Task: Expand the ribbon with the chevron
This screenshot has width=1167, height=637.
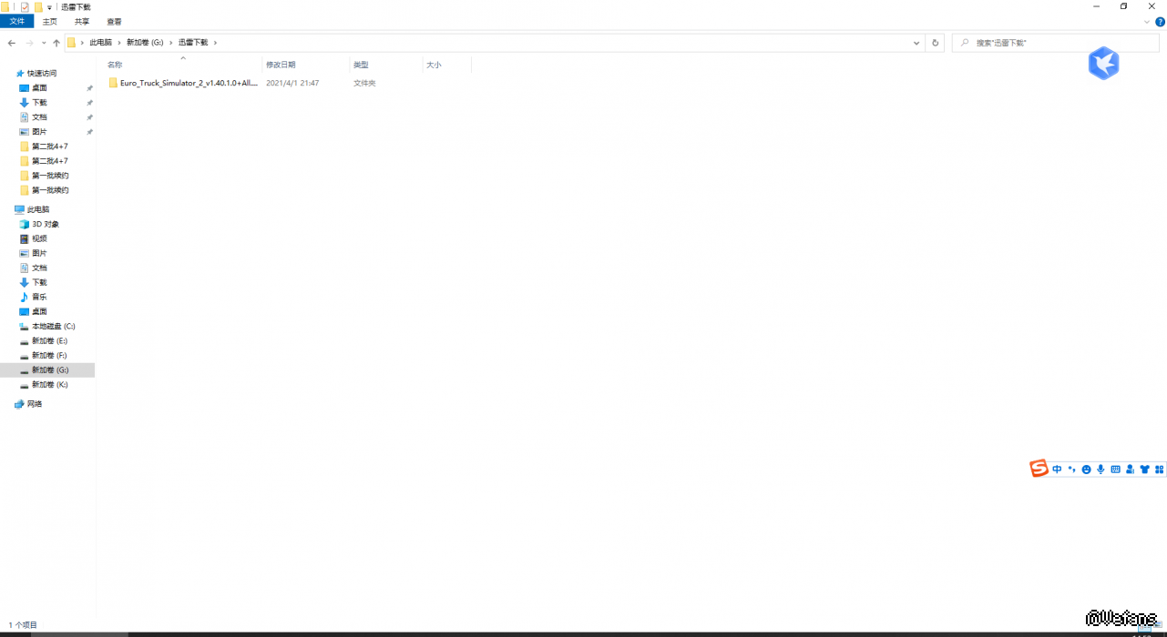Action: [x=1147, y=21]
